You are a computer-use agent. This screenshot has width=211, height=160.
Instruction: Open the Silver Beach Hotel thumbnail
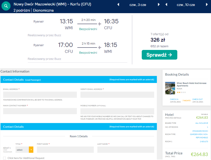[170, 88]
